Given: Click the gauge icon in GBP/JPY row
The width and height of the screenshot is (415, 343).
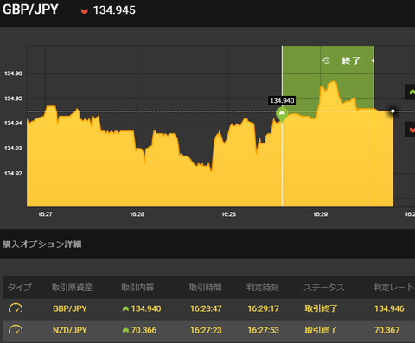Looking at the screenshot, I should tap(16, 308).
